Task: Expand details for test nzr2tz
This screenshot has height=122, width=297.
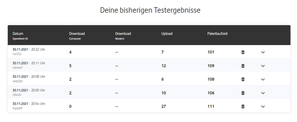Action: pyautogui.click(x=263, y=52)
